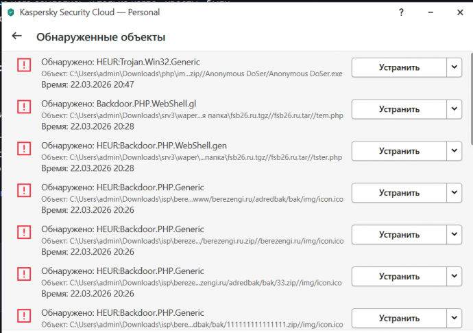
Task: Open action dropdown for 33.zip backdoor entry
Action: coord(455,277)
